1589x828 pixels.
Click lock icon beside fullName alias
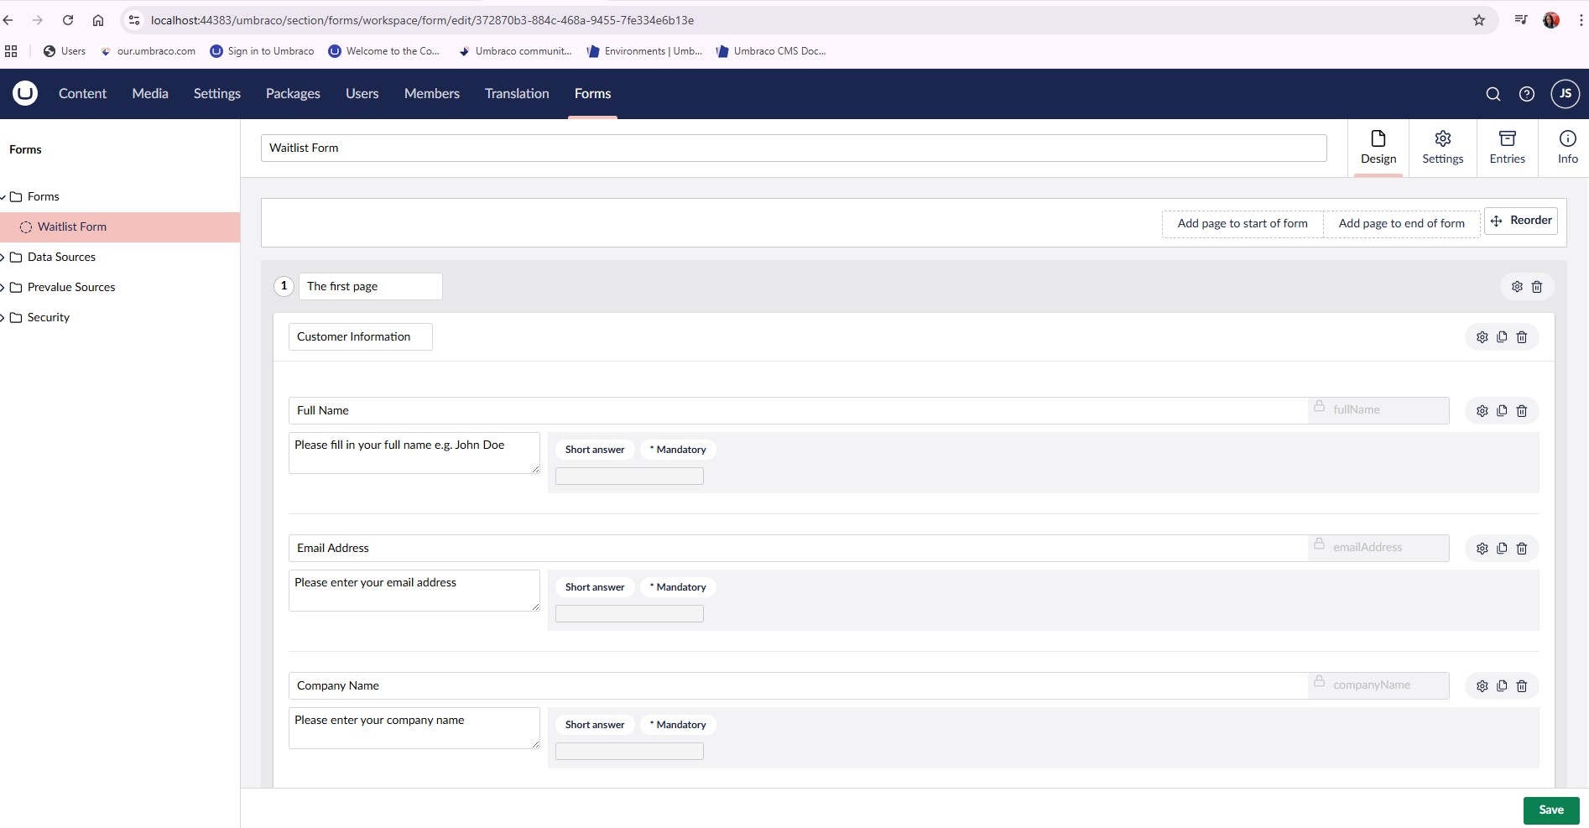point(1320,407)
